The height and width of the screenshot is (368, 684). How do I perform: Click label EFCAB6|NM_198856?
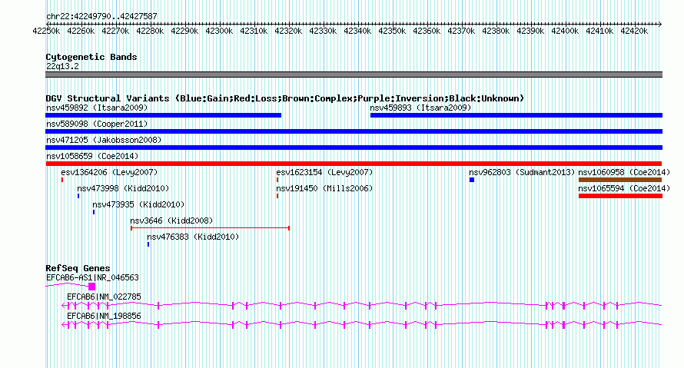pyautogui.click(x=104, y=316)
